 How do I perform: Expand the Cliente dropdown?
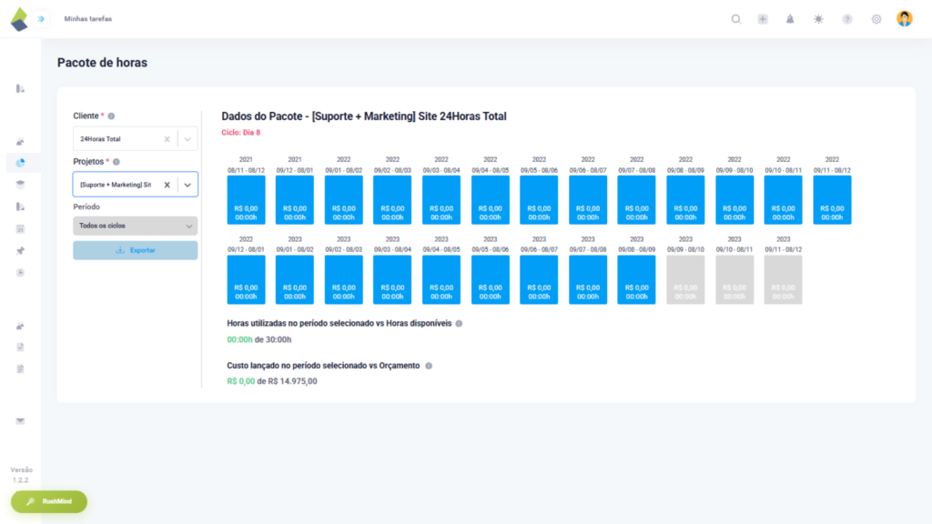(188, 138)
